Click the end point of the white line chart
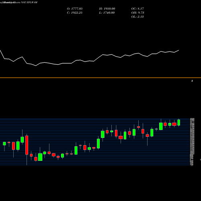Screen dimensions: 201x201 (x=179, y=50)
